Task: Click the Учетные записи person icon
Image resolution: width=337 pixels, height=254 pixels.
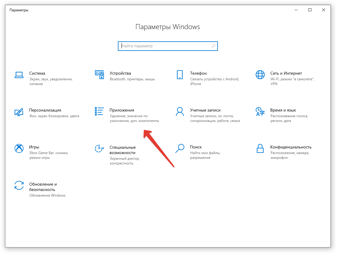Action: click(x=180, y=112)
